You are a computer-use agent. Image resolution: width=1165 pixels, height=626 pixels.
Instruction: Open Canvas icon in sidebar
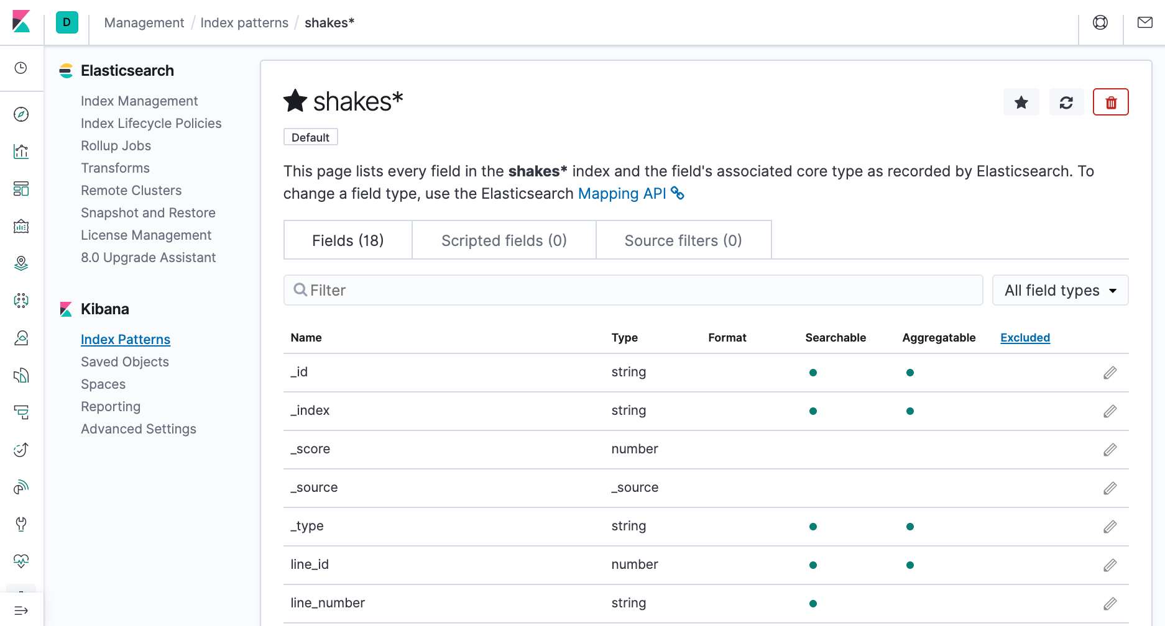[x=21, y=226]
